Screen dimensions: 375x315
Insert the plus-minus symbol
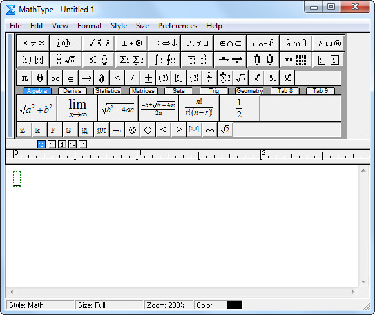pos(148,78)
